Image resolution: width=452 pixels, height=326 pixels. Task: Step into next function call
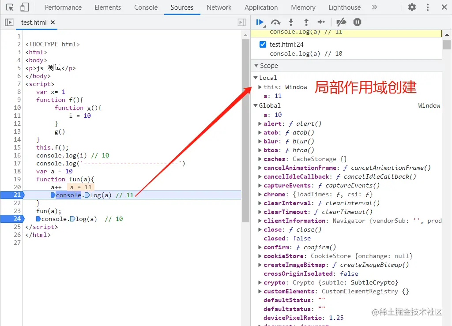point(291,22)
